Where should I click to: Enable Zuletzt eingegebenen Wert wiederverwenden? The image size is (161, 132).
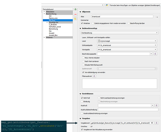click(93, 23)
